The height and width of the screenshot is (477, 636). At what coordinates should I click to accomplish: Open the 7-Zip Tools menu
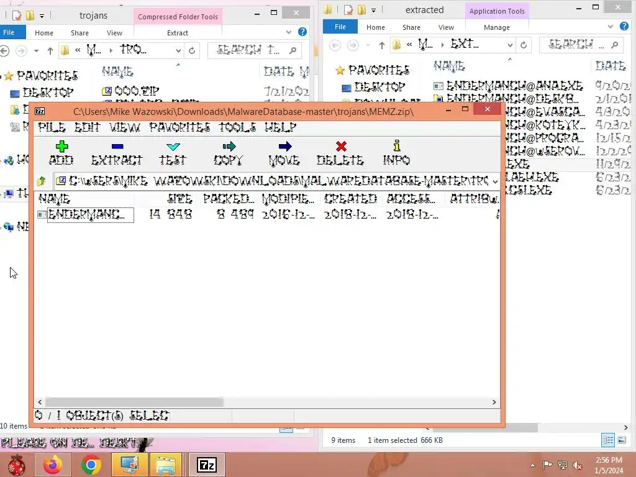click(x=237, y=127)
